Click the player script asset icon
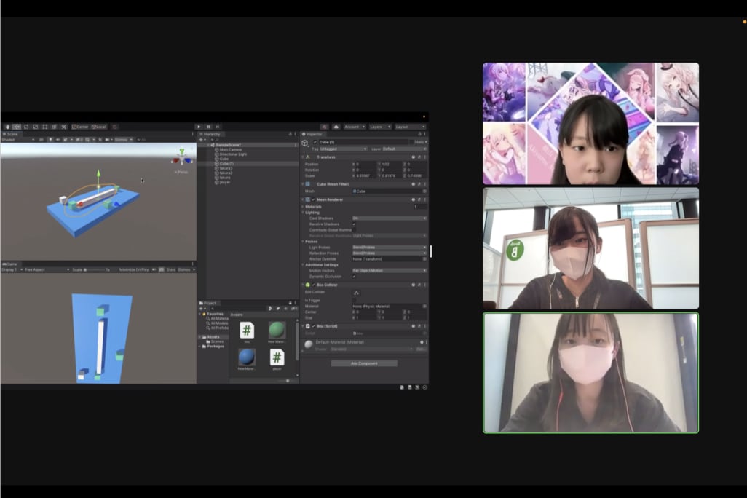 point(277,357)
